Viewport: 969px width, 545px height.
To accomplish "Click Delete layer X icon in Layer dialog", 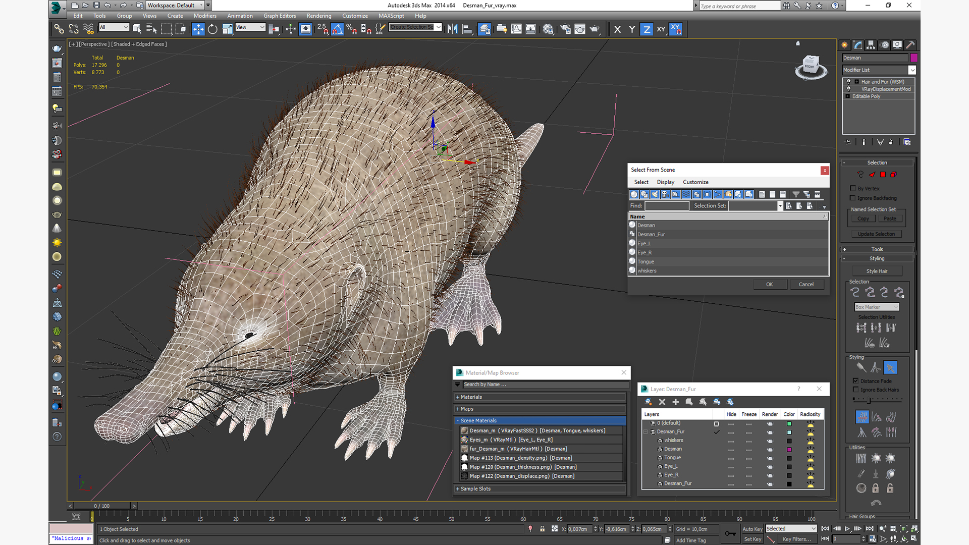I will (662, 402).
